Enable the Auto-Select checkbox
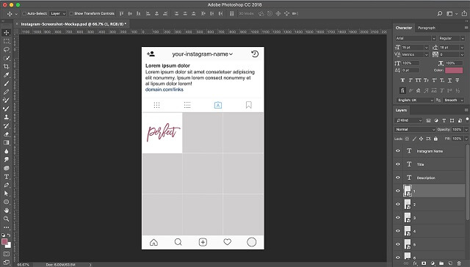The width and height of the screenshot is (470, 267). pyautogui.click(x=24, y=13)
